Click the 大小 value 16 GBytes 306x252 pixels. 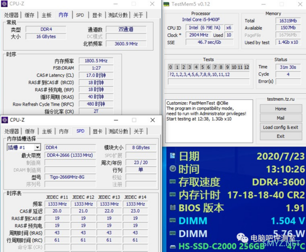point(46,36)
